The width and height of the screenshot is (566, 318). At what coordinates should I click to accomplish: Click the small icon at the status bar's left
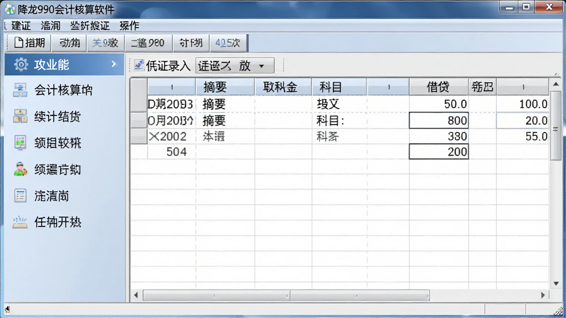(7, 309)
